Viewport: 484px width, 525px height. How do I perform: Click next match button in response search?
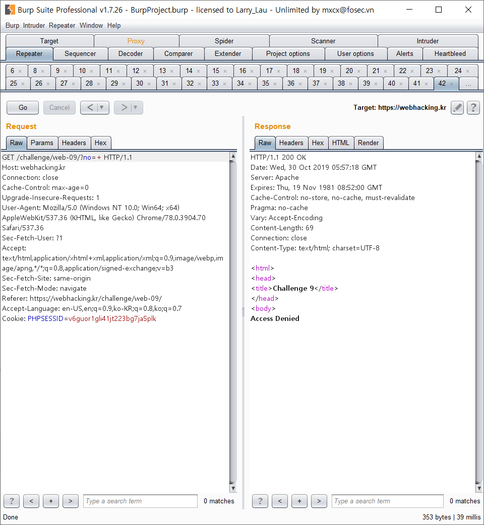coord(319,501)
